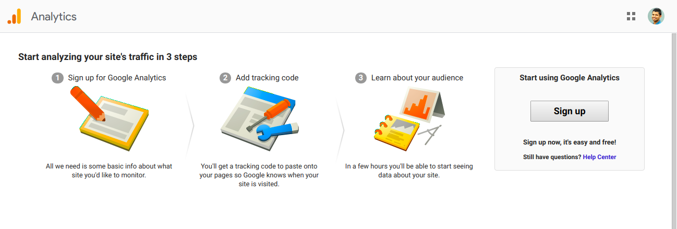Click the "Sign up now, it's easy and free!" text
Viewport: 677px width, 229px height.
pos(570,142)
